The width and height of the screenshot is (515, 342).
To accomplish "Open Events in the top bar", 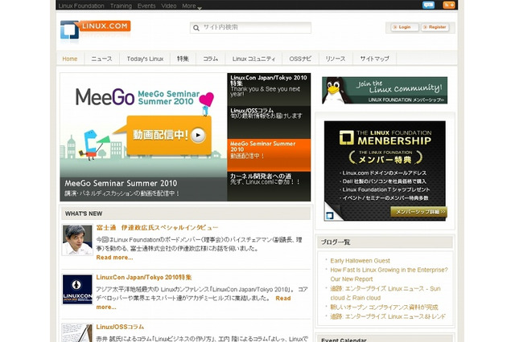I will point(146,6).
